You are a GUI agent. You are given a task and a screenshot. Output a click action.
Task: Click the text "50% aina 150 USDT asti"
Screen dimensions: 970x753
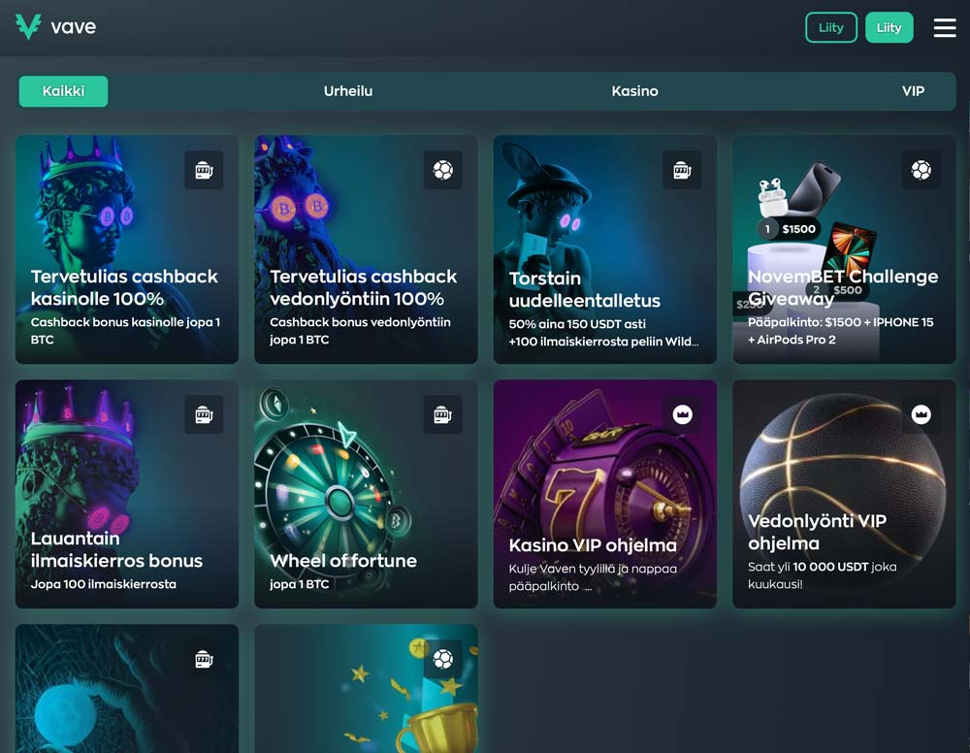577,324
